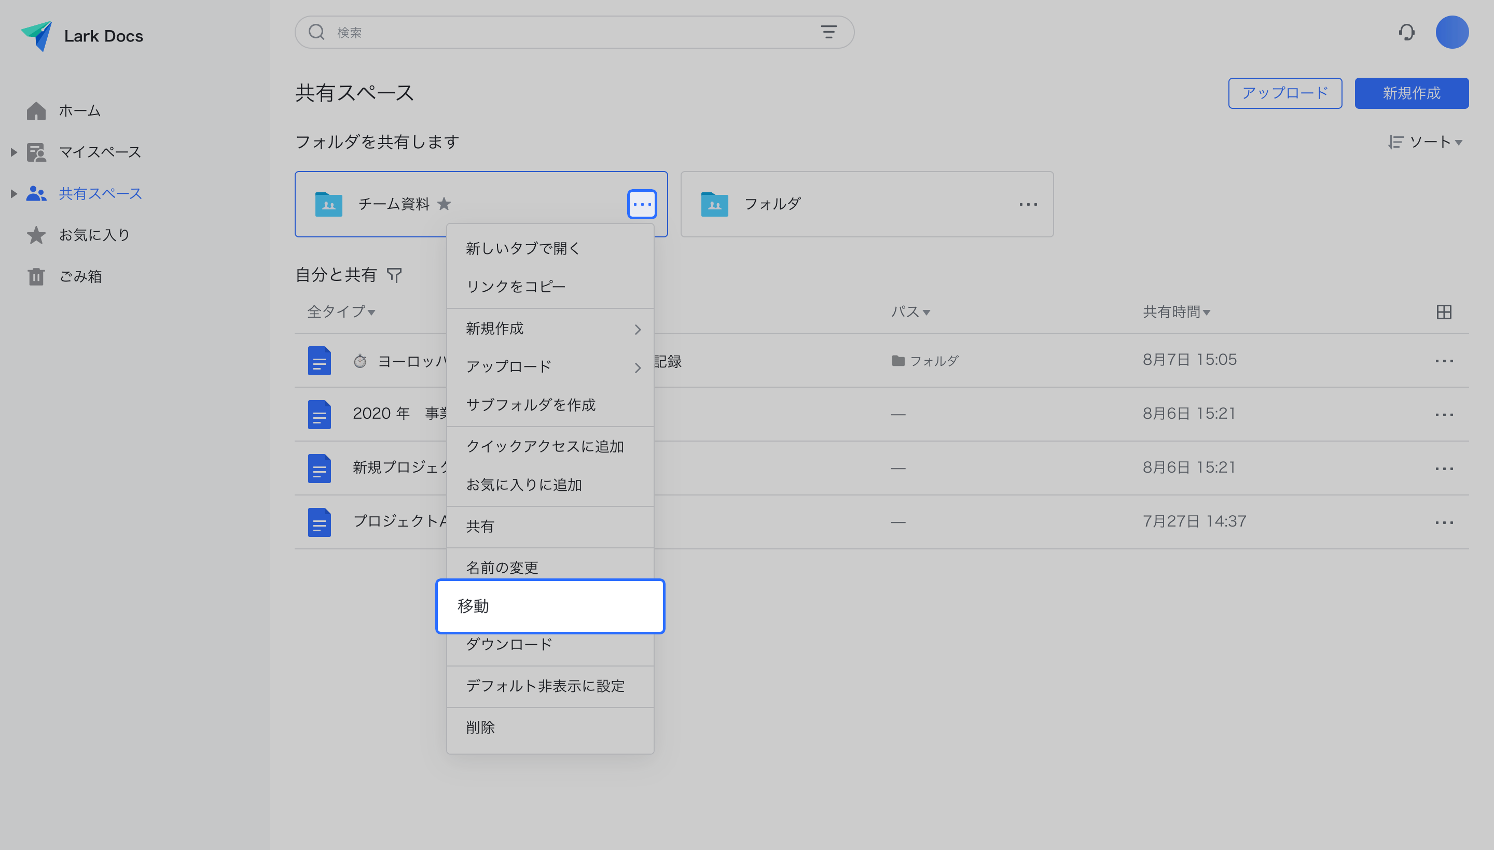Click the filter funnel next to 自分と共有
1494x850 pixels.
(394, 275)
